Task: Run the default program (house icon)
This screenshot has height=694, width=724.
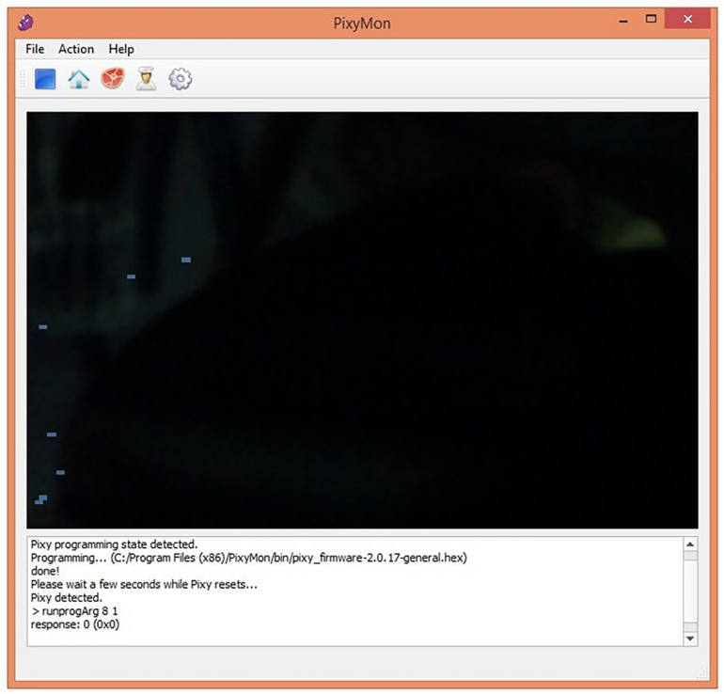Action: click(78, 79)
